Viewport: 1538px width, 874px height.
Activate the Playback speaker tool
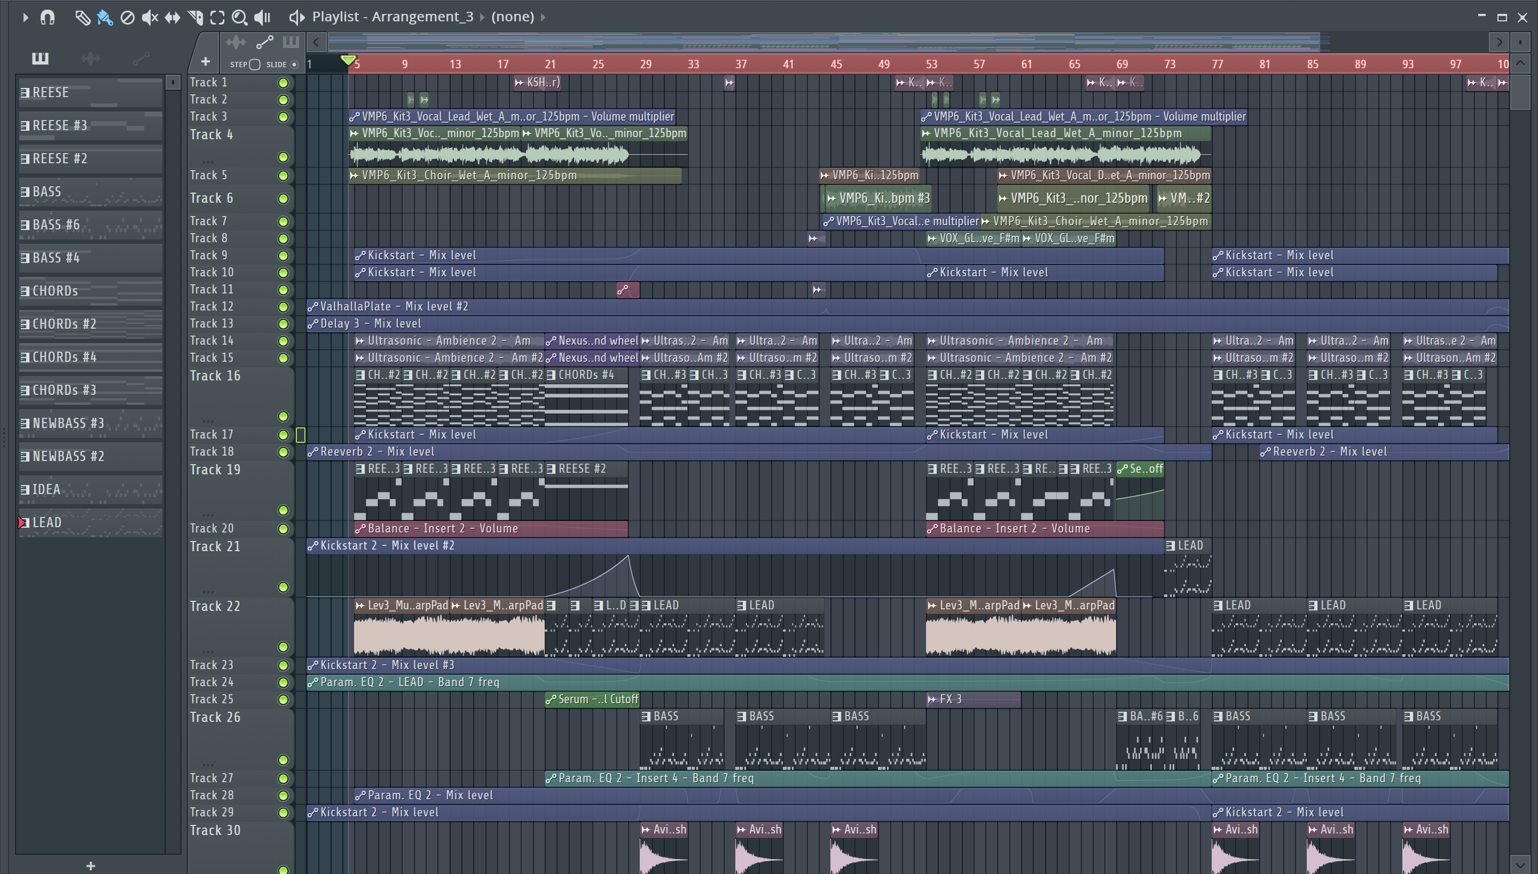[263, 18]
